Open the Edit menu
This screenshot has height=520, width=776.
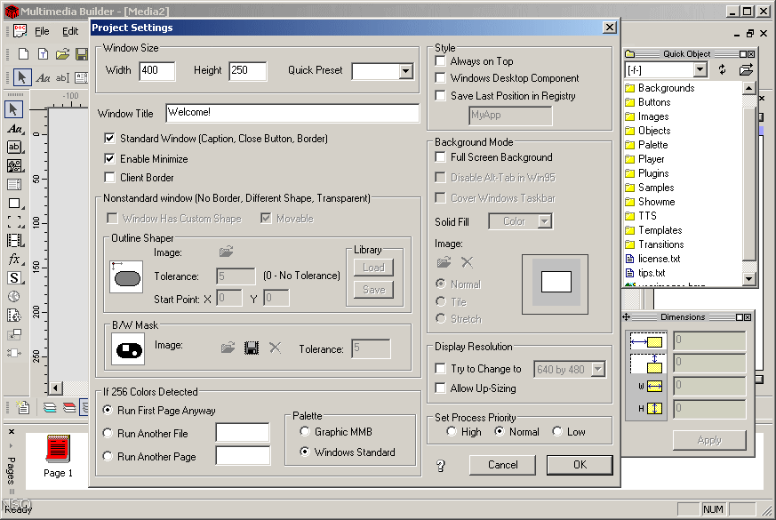click(70, 29)
